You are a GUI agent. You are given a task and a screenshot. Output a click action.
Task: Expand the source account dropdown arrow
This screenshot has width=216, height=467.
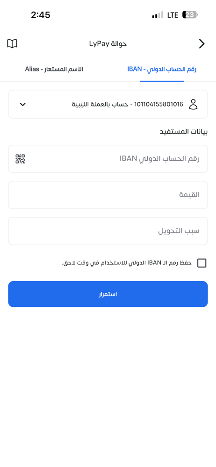coord(22,105)
